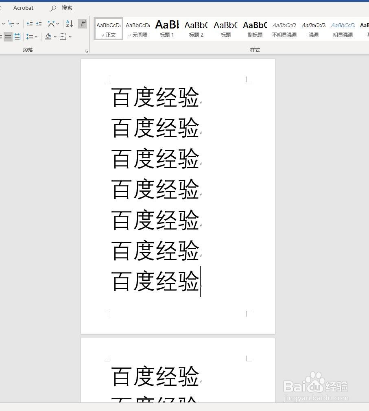Apply the 正文 style
Viewport: 369px width, 411px height.
(109, 29)
